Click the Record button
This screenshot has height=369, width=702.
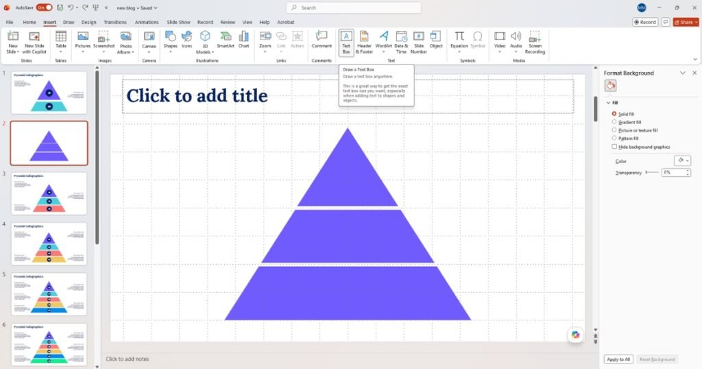pos(645,22)
